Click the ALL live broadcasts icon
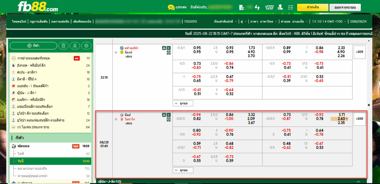Image resolution: width=380 pixels, height=184 pixels. pyautogui.click(x=13, y=58)
